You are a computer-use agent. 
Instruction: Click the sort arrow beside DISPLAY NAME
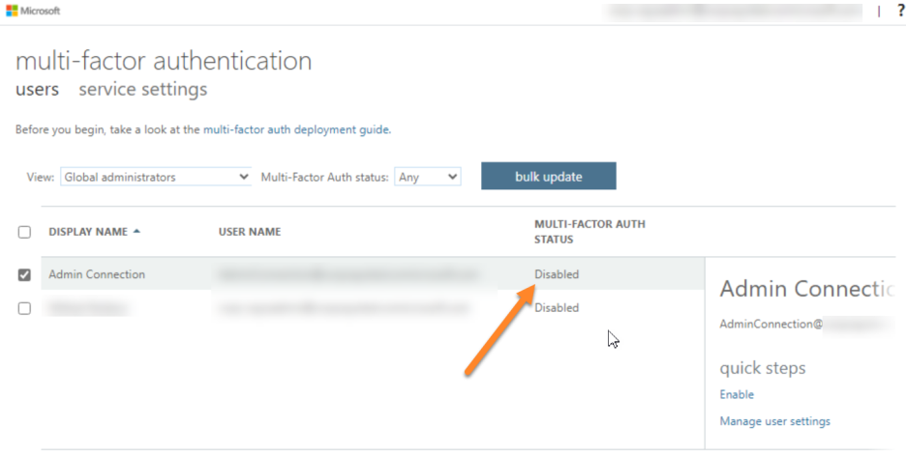coord(136,231)
